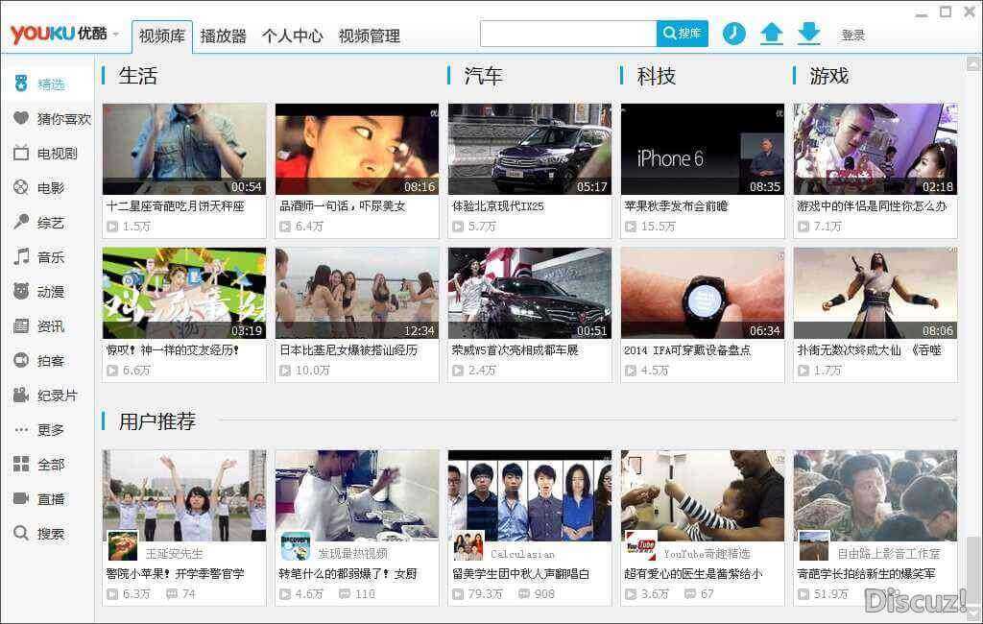Play 惊叹！神一样的交友经历 thumbnail
Screen dimensions: 983x624
click(184, 293)
